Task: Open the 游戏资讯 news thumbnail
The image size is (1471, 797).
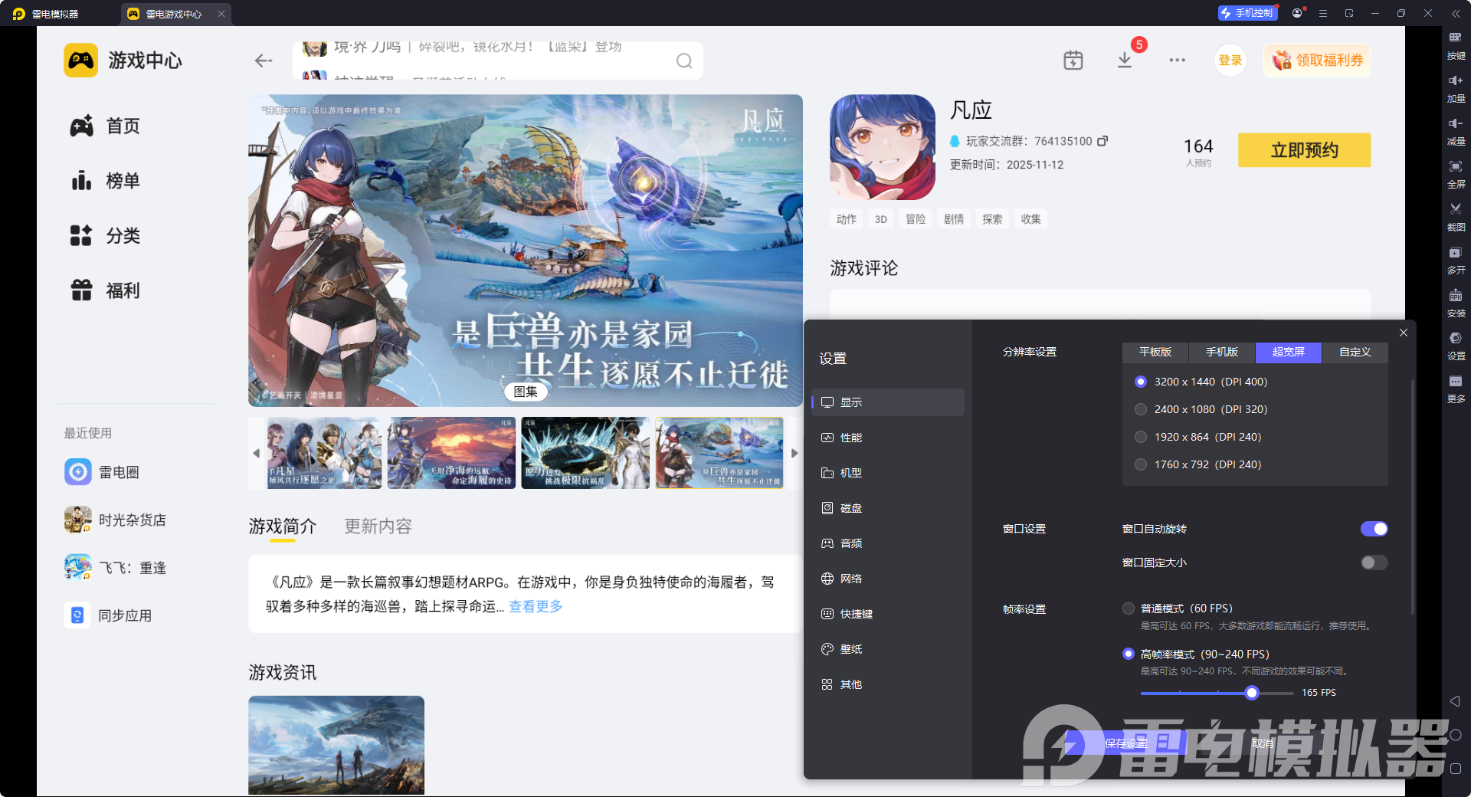Action: coord(336,745)
